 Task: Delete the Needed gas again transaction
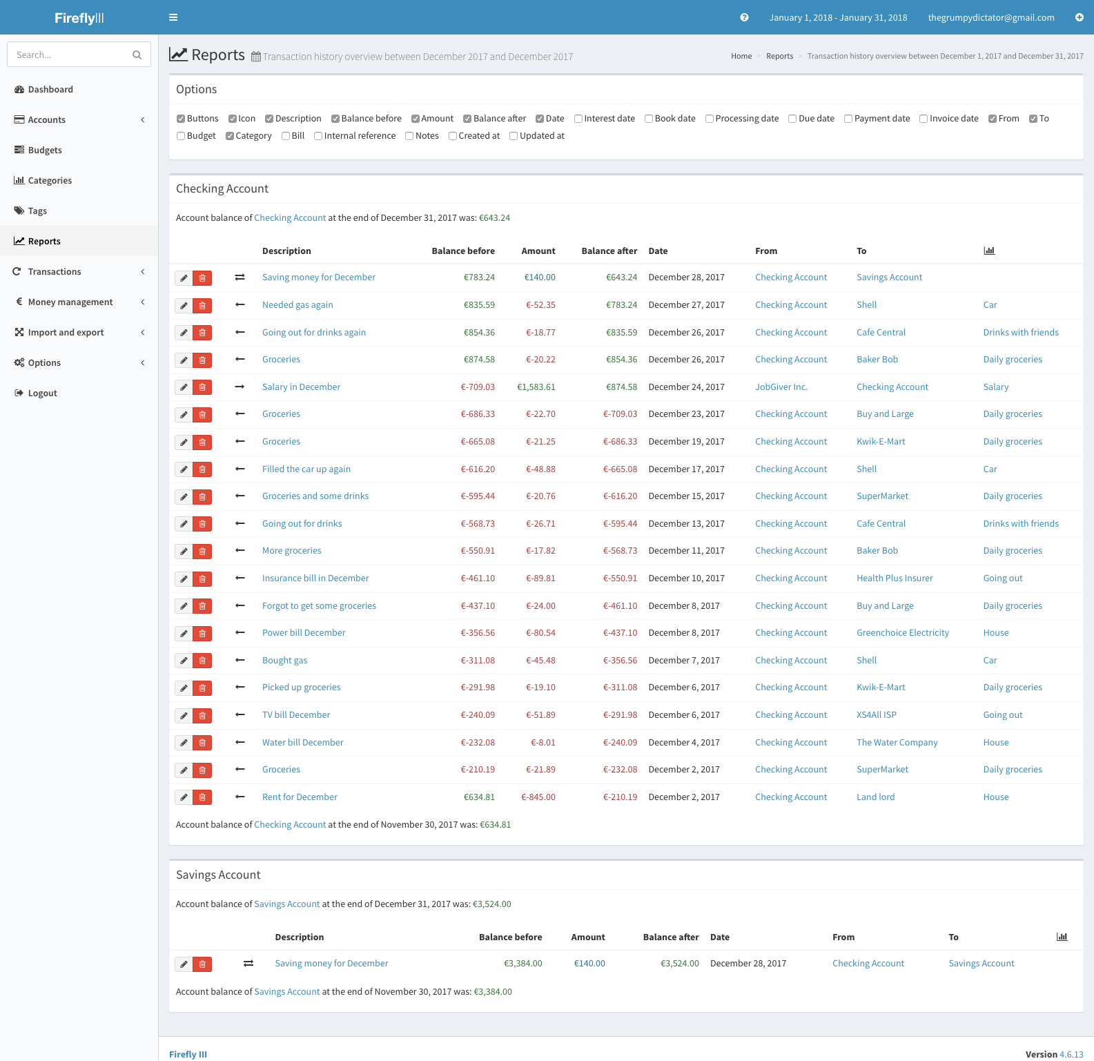[x=202, y=305]
